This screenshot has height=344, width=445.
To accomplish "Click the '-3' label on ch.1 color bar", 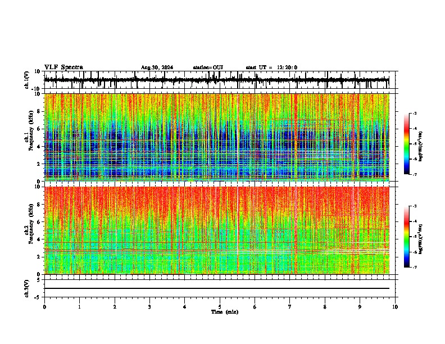I will (x=414, y=113).
